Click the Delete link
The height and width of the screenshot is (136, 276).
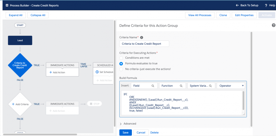click(155, 132)
